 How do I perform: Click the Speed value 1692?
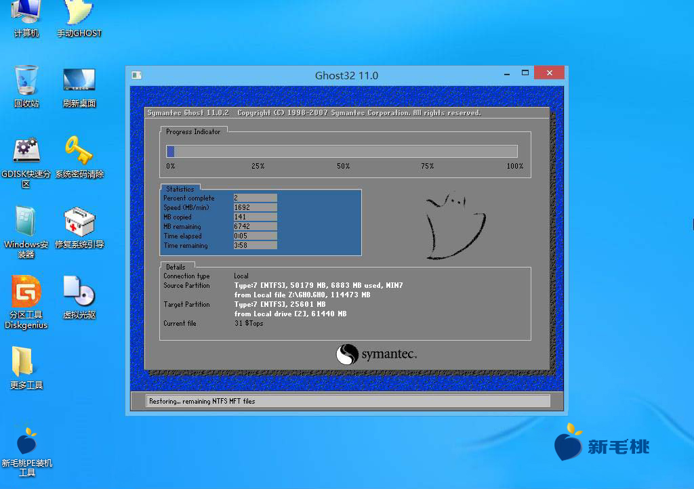tap(256, 207)
